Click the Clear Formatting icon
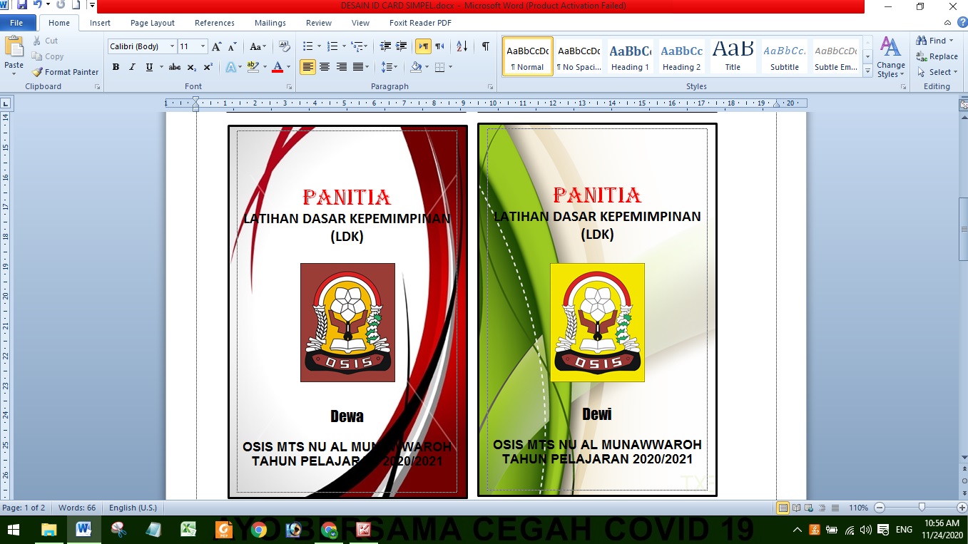968x544 pixels. (284, 46)
